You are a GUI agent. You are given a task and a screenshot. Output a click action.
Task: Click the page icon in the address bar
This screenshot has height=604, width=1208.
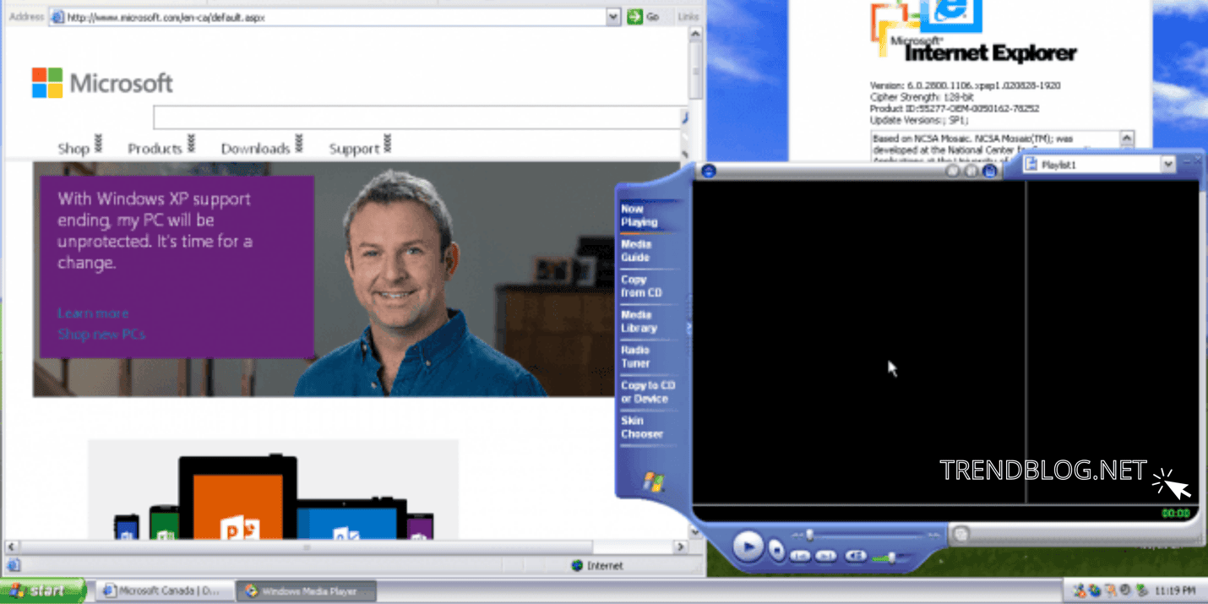point(57,17)
